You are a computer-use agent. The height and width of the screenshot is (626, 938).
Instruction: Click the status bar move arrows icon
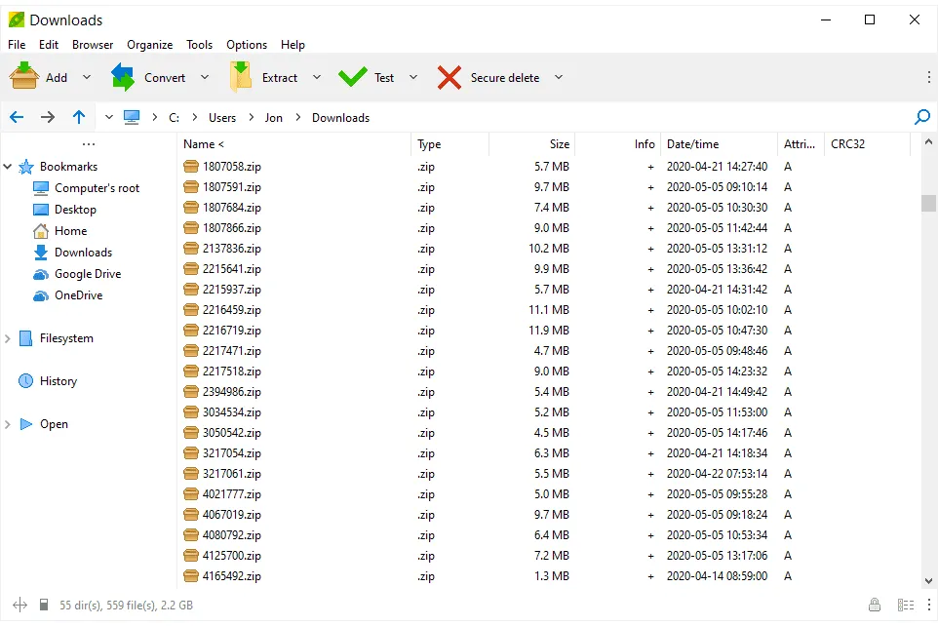(20, 606)
